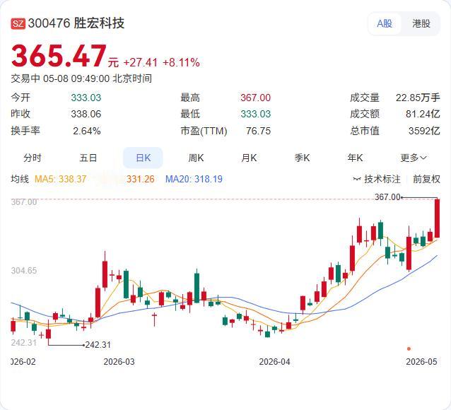
Task: Click the MA20: 318.19 indicator label
Action: click(194, 179)
